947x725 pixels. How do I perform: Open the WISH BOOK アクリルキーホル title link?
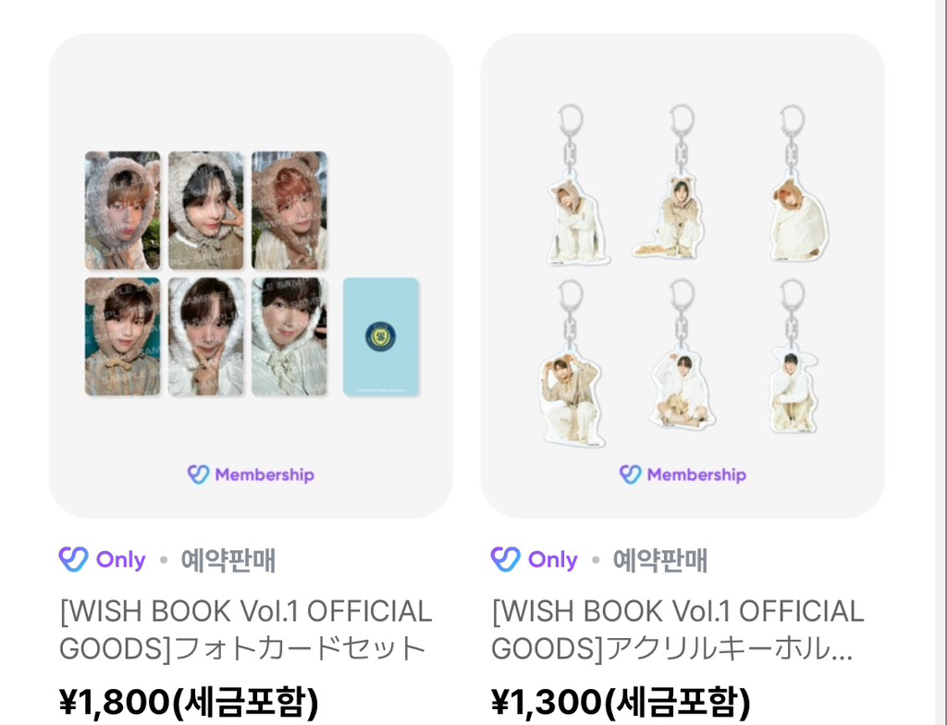[x=678, y=630]
